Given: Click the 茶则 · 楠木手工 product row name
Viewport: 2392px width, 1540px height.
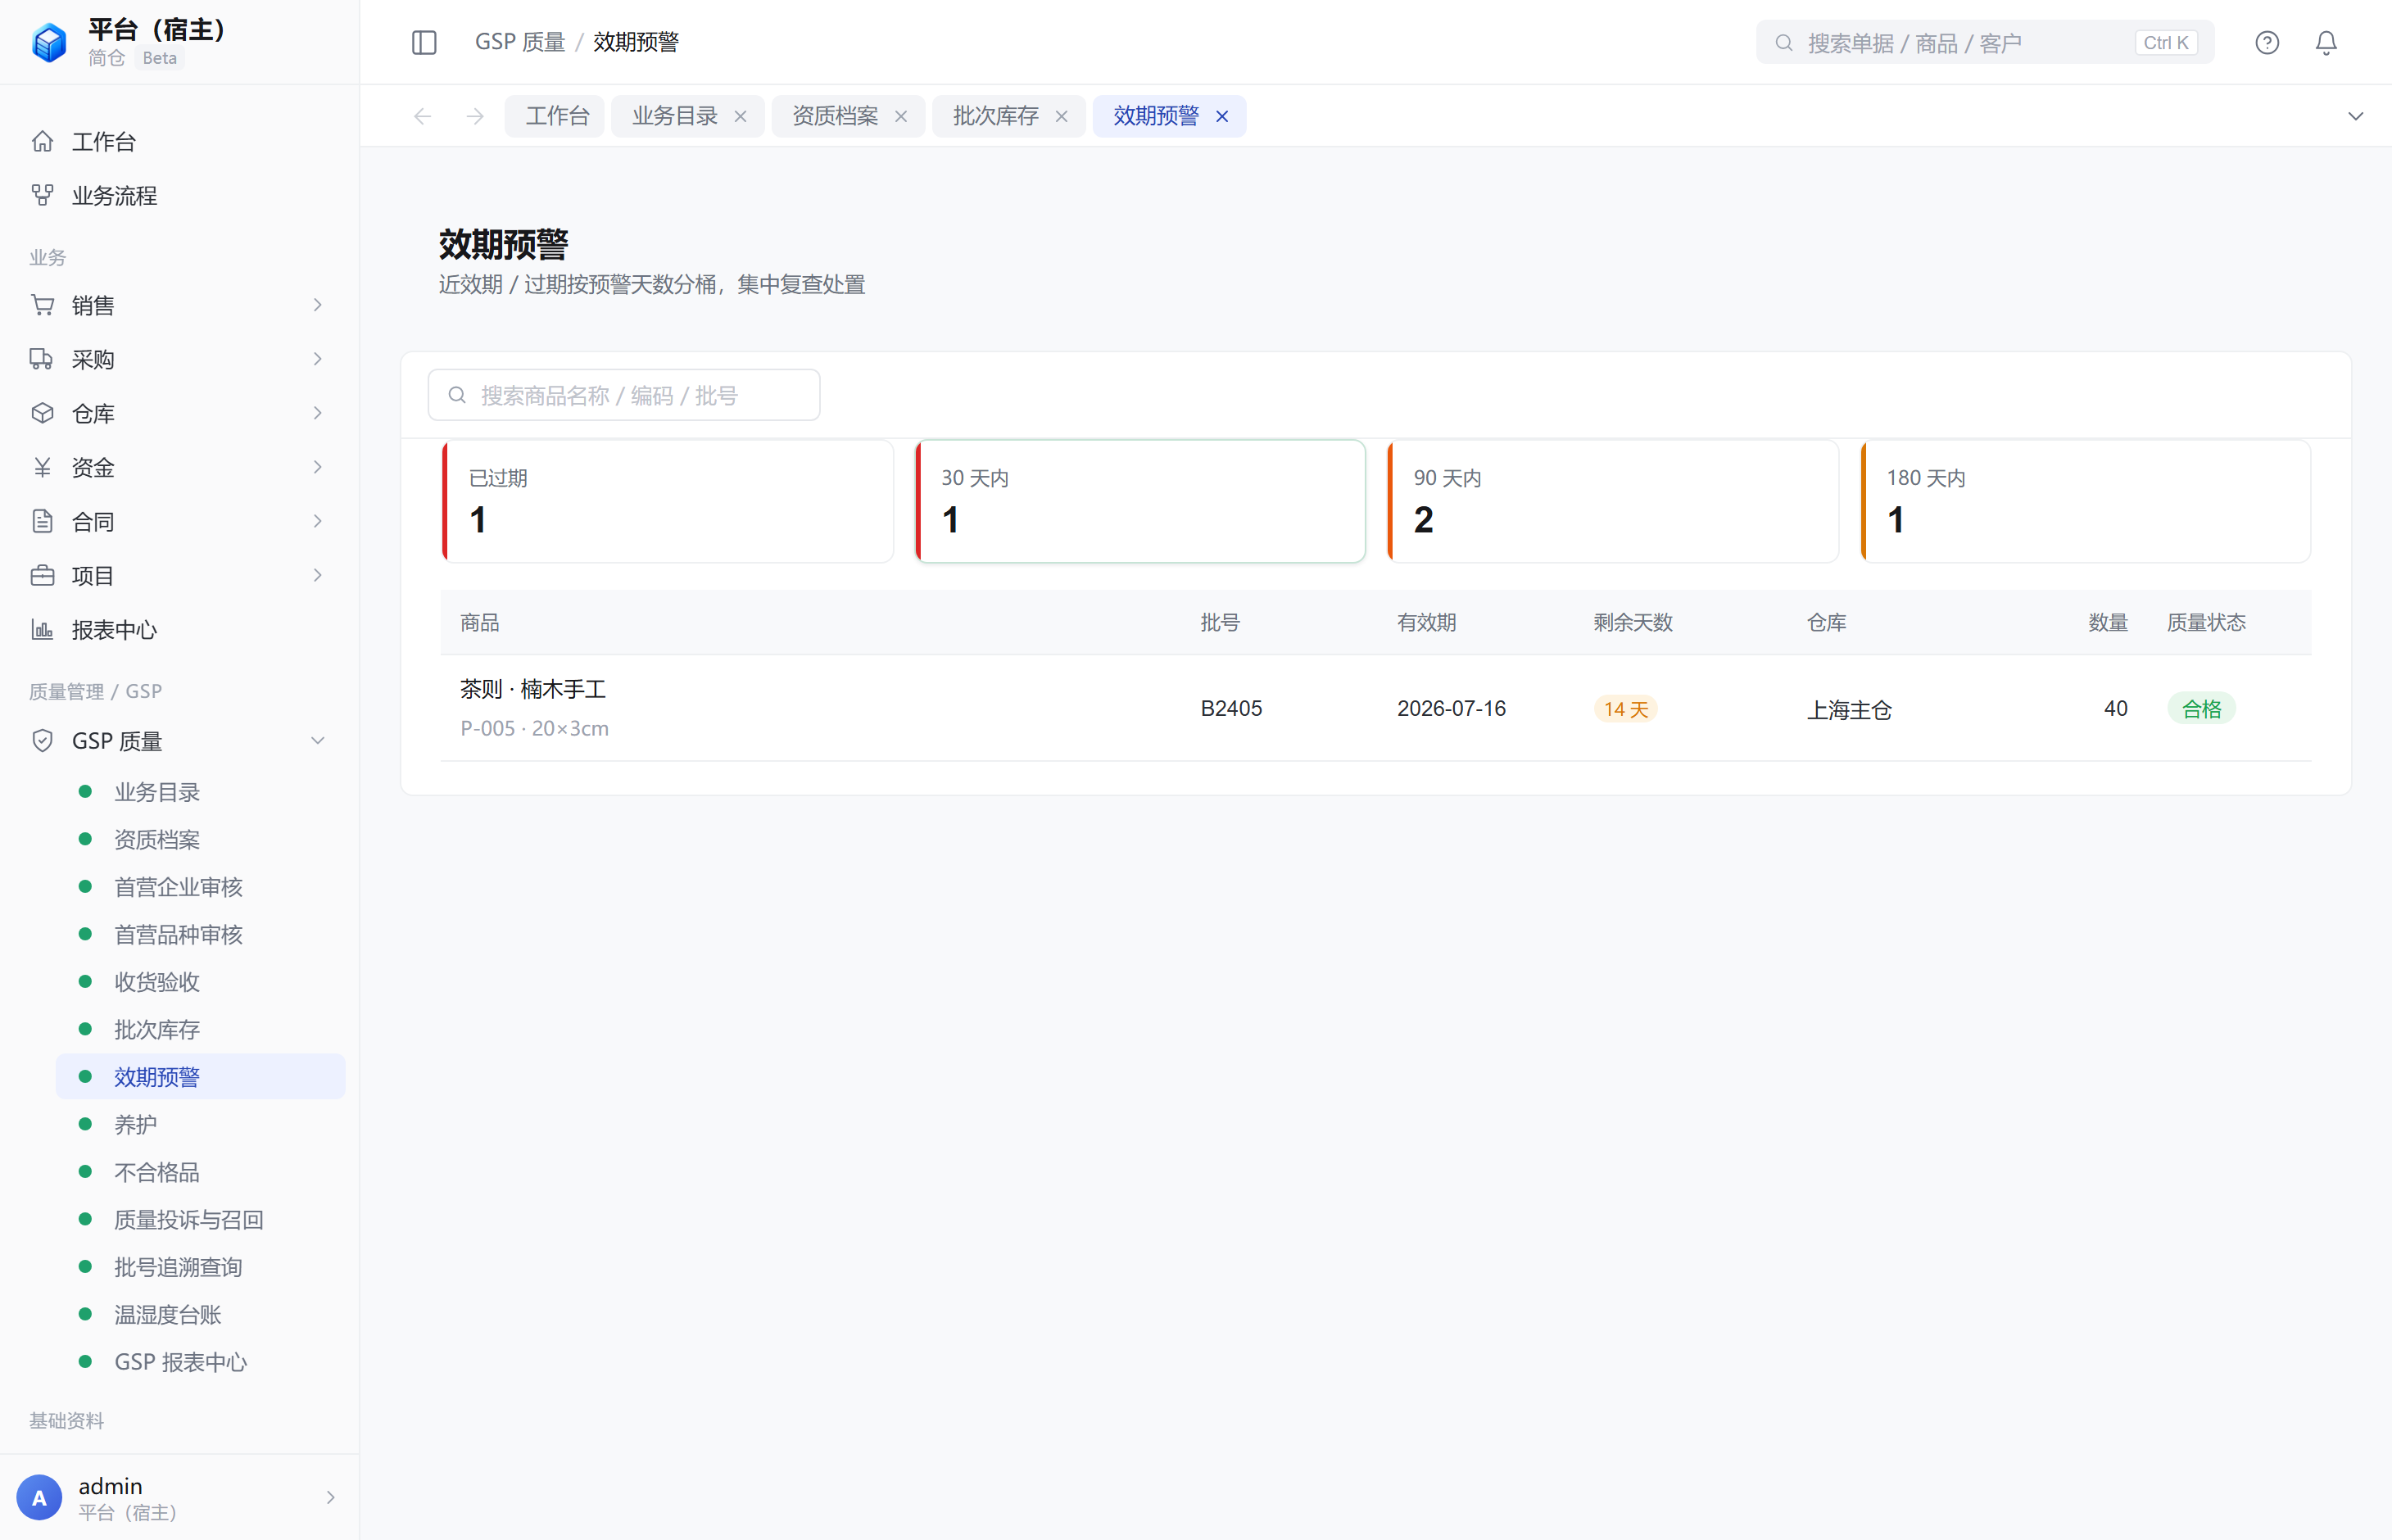Looking at the screenshot, I should (533, 689).
